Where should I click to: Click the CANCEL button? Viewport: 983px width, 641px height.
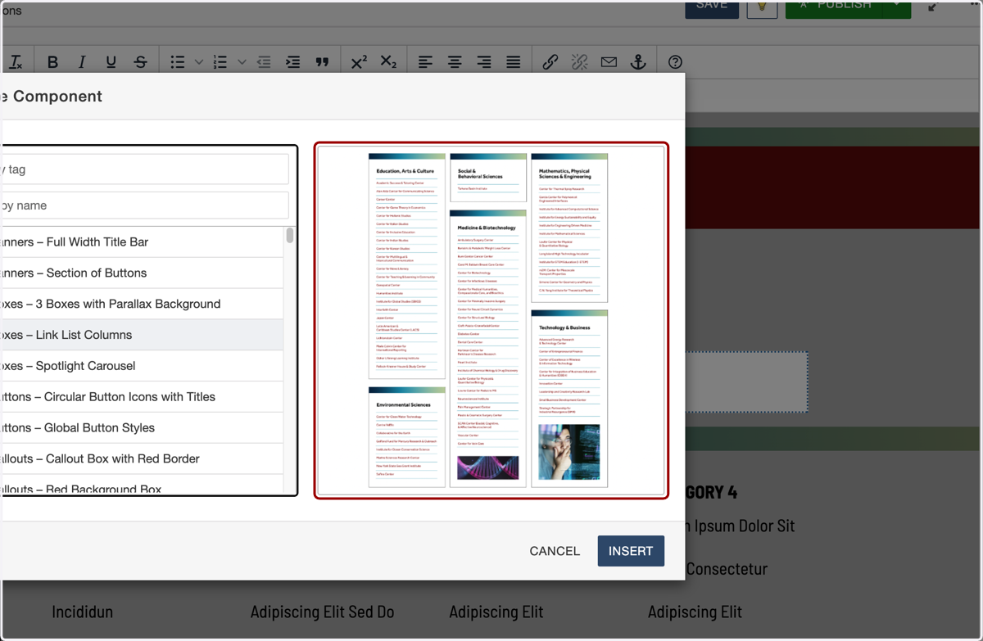coord(555,551)
